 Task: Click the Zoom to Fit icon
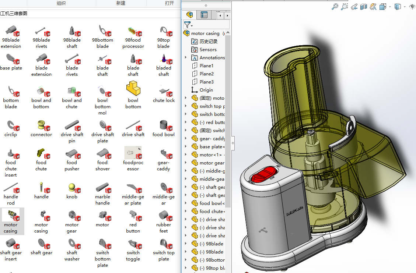pos(335,7)
